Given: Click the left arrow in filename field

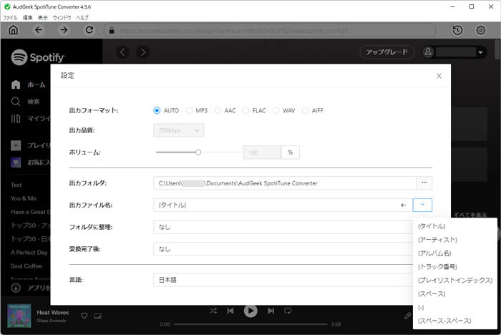Looking at the screenshot, I should point(404,205).
